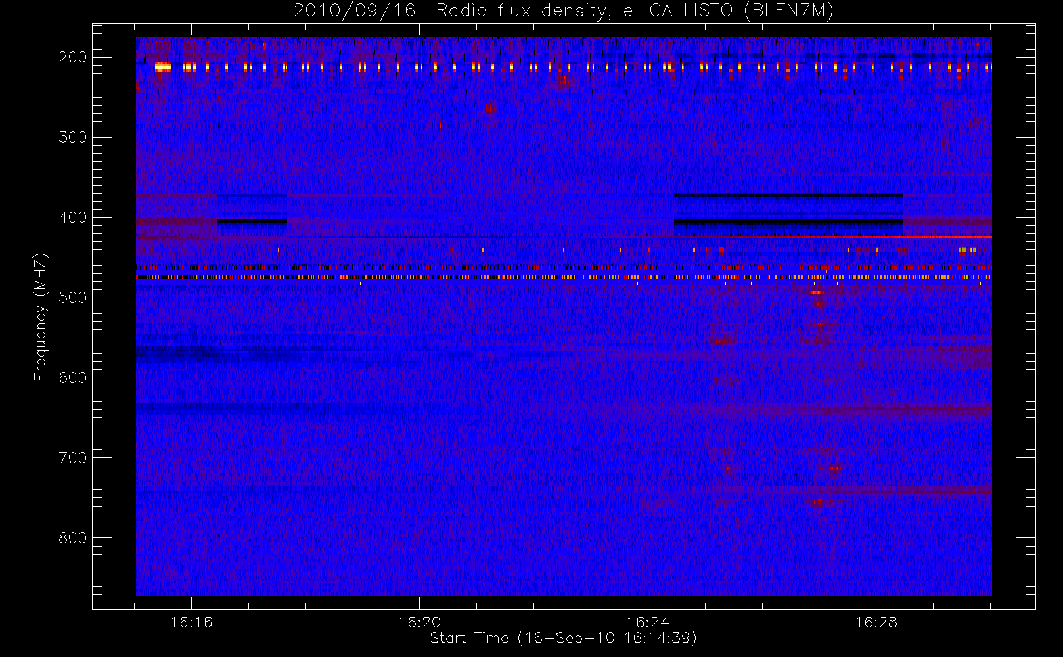The image size is (1063, 657).
Task: Click the short black band near 400 MHz after 16:16
Action: [252, 221]
